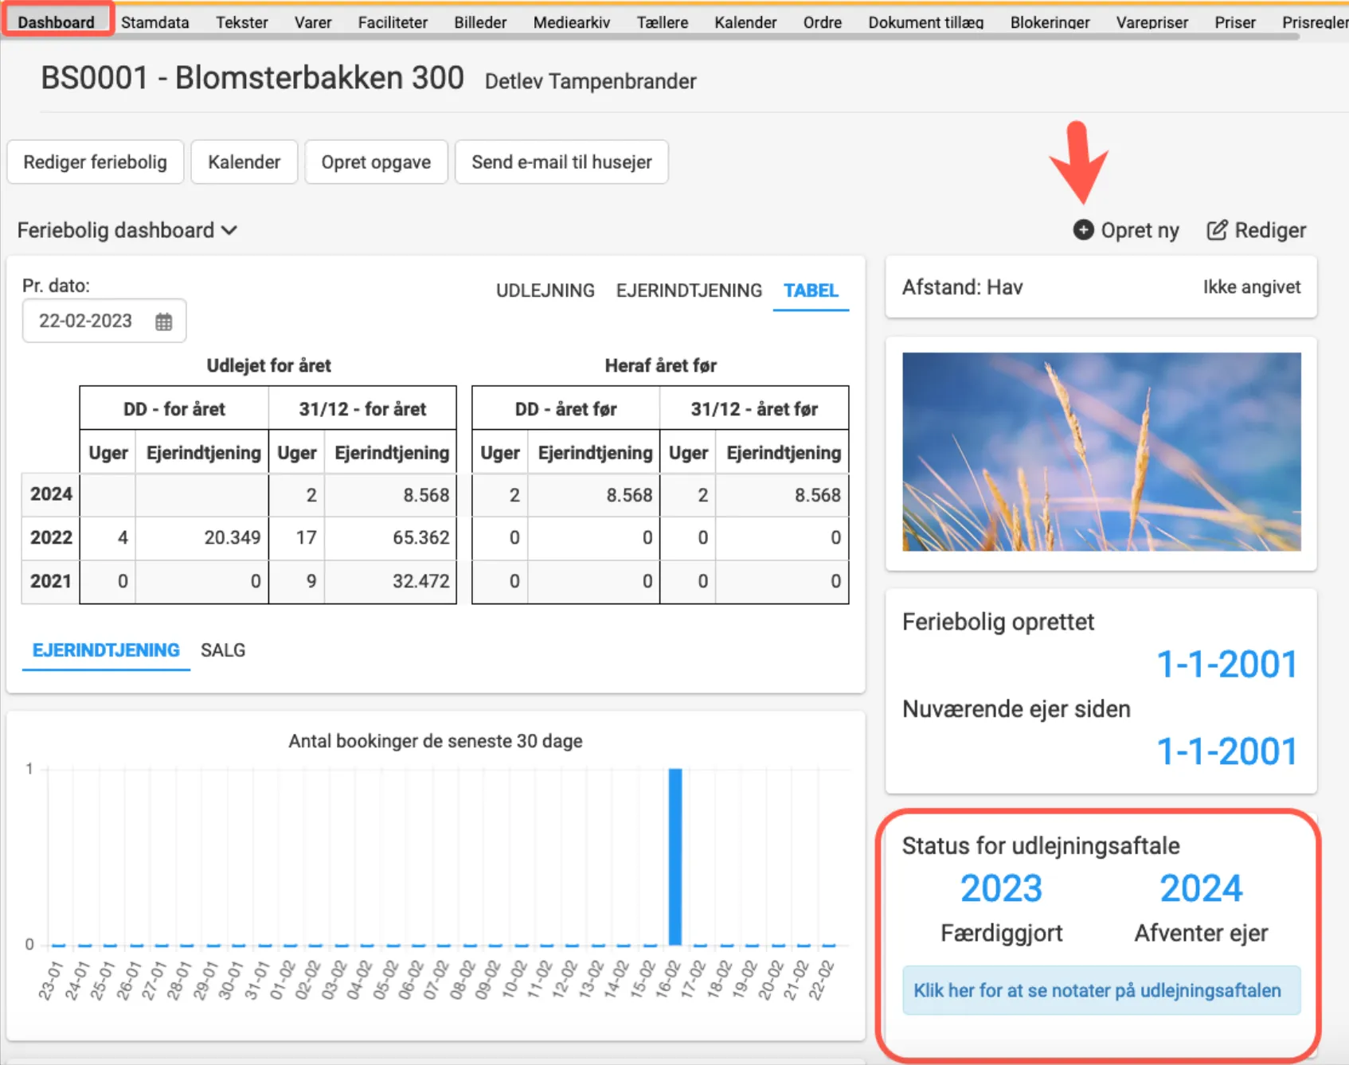Viewport: 1349px width, 1065px height.
Task: Click the Rediger pencil icon
Action: click(1216, 229)
